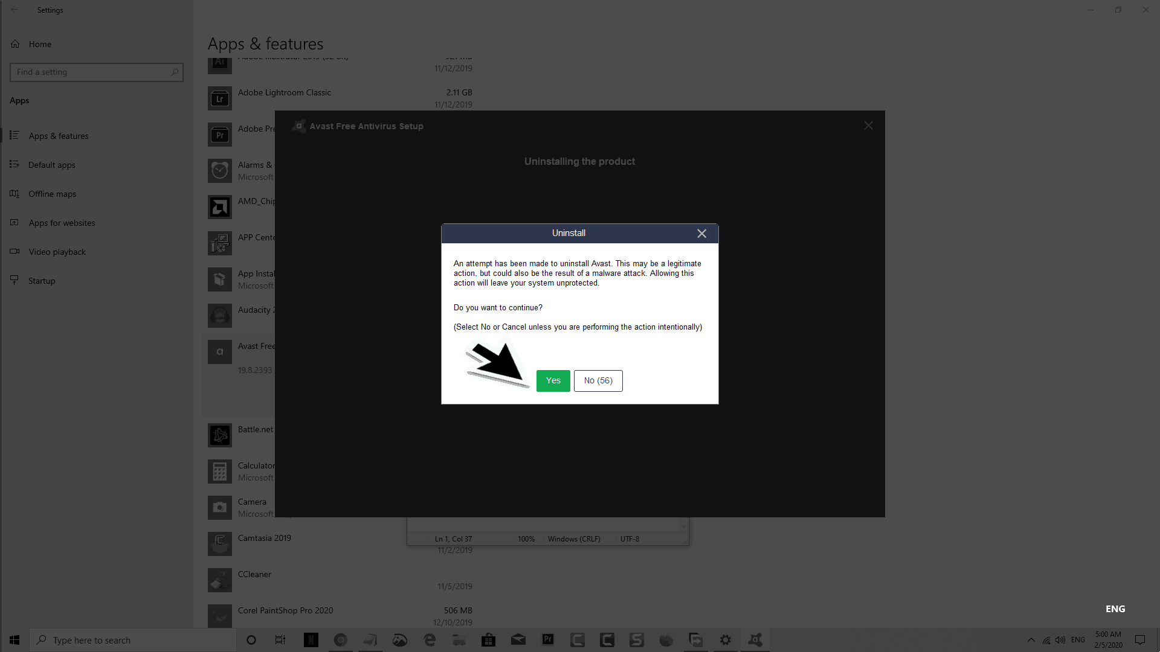Click the Avast Free Antivirus list icon
This screenshot has height=652, width=1160.
(220, 352)
